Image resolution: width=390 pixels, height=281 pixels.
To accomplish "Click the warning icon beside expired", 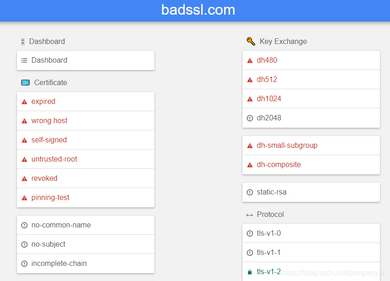I will tap(24, 102).
